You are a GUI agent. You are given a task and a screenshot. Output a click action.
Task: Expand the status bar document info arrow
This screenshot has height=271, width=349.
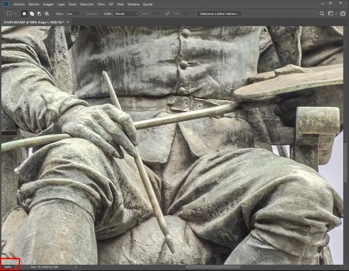point(76,267)
